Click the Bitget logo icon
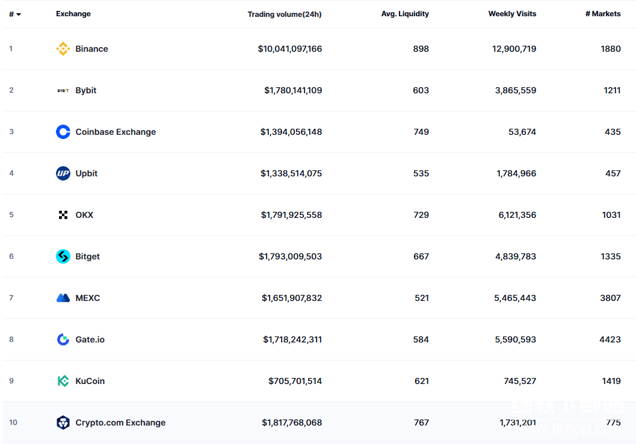The image size is (636, 446). [63, 257]
